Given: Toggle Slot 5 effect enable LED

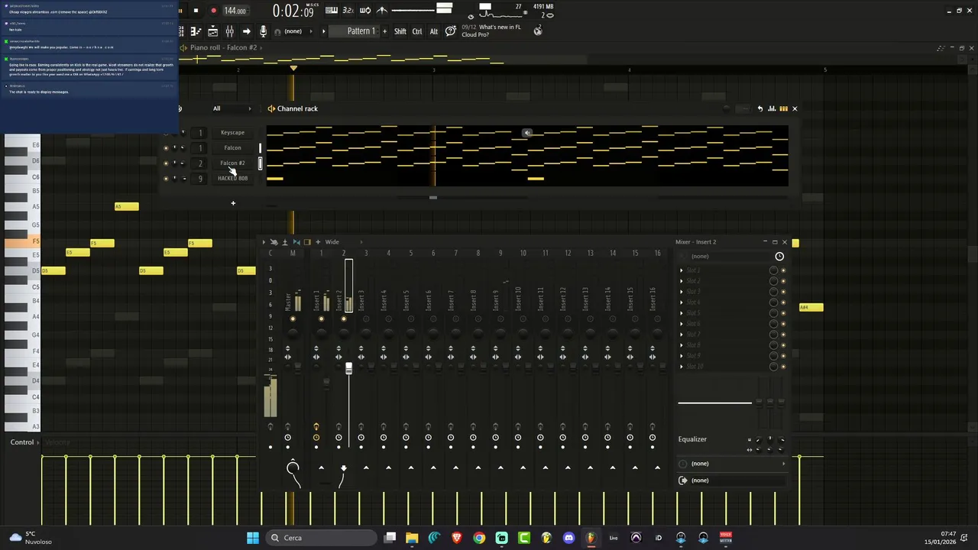Looking at the screenshot, I should [783, 313].
